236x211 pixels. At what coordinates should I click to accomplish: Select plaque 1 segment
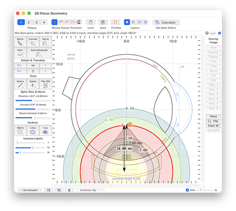(21, 22)
